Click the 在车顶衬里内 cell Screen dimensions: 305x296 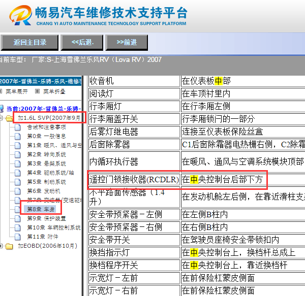(x=243, y=93)
